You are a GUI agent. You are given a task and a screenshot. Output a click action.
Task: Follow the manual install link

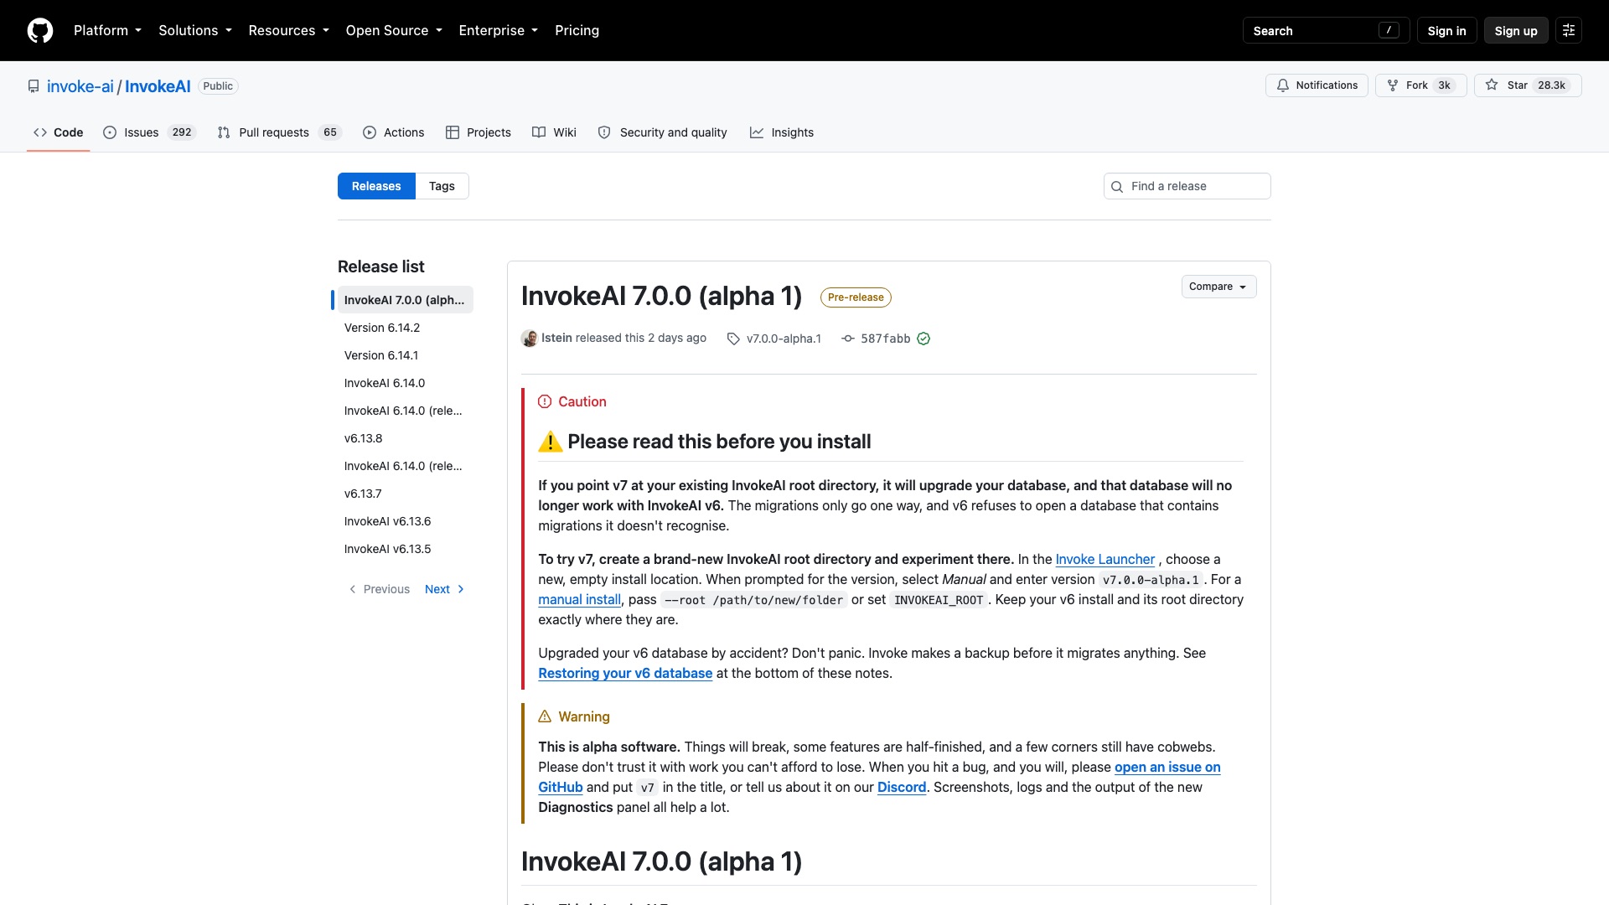pyautogui.click(x=579, y=599)
